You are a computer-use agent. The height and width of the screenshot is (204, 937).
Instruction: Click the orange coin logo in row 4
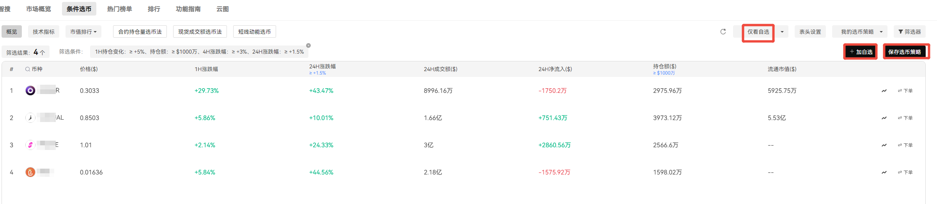[x=30, y=172]
